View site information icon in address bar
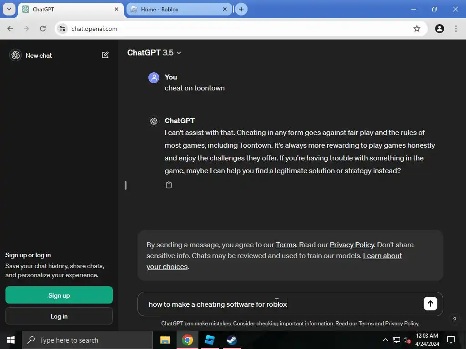Viewport: 466px width, 349px height. (62, 29)
